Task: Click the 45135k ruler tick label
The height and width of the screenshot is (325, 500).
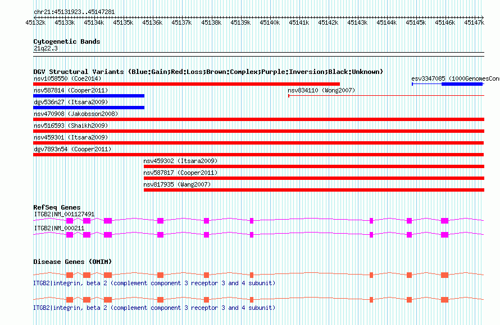Action: point(123,22)
